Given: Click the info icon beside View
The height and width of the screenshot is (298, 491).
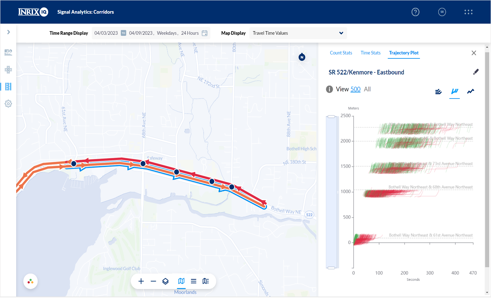Looking at the screenshot, I should (329, 89).
